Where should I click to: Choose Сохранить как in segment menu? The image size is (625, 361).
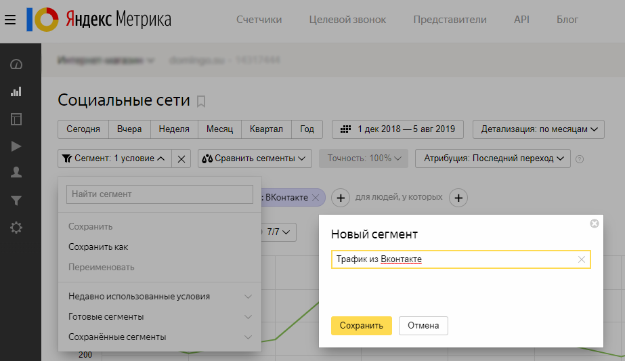point(98,247)
